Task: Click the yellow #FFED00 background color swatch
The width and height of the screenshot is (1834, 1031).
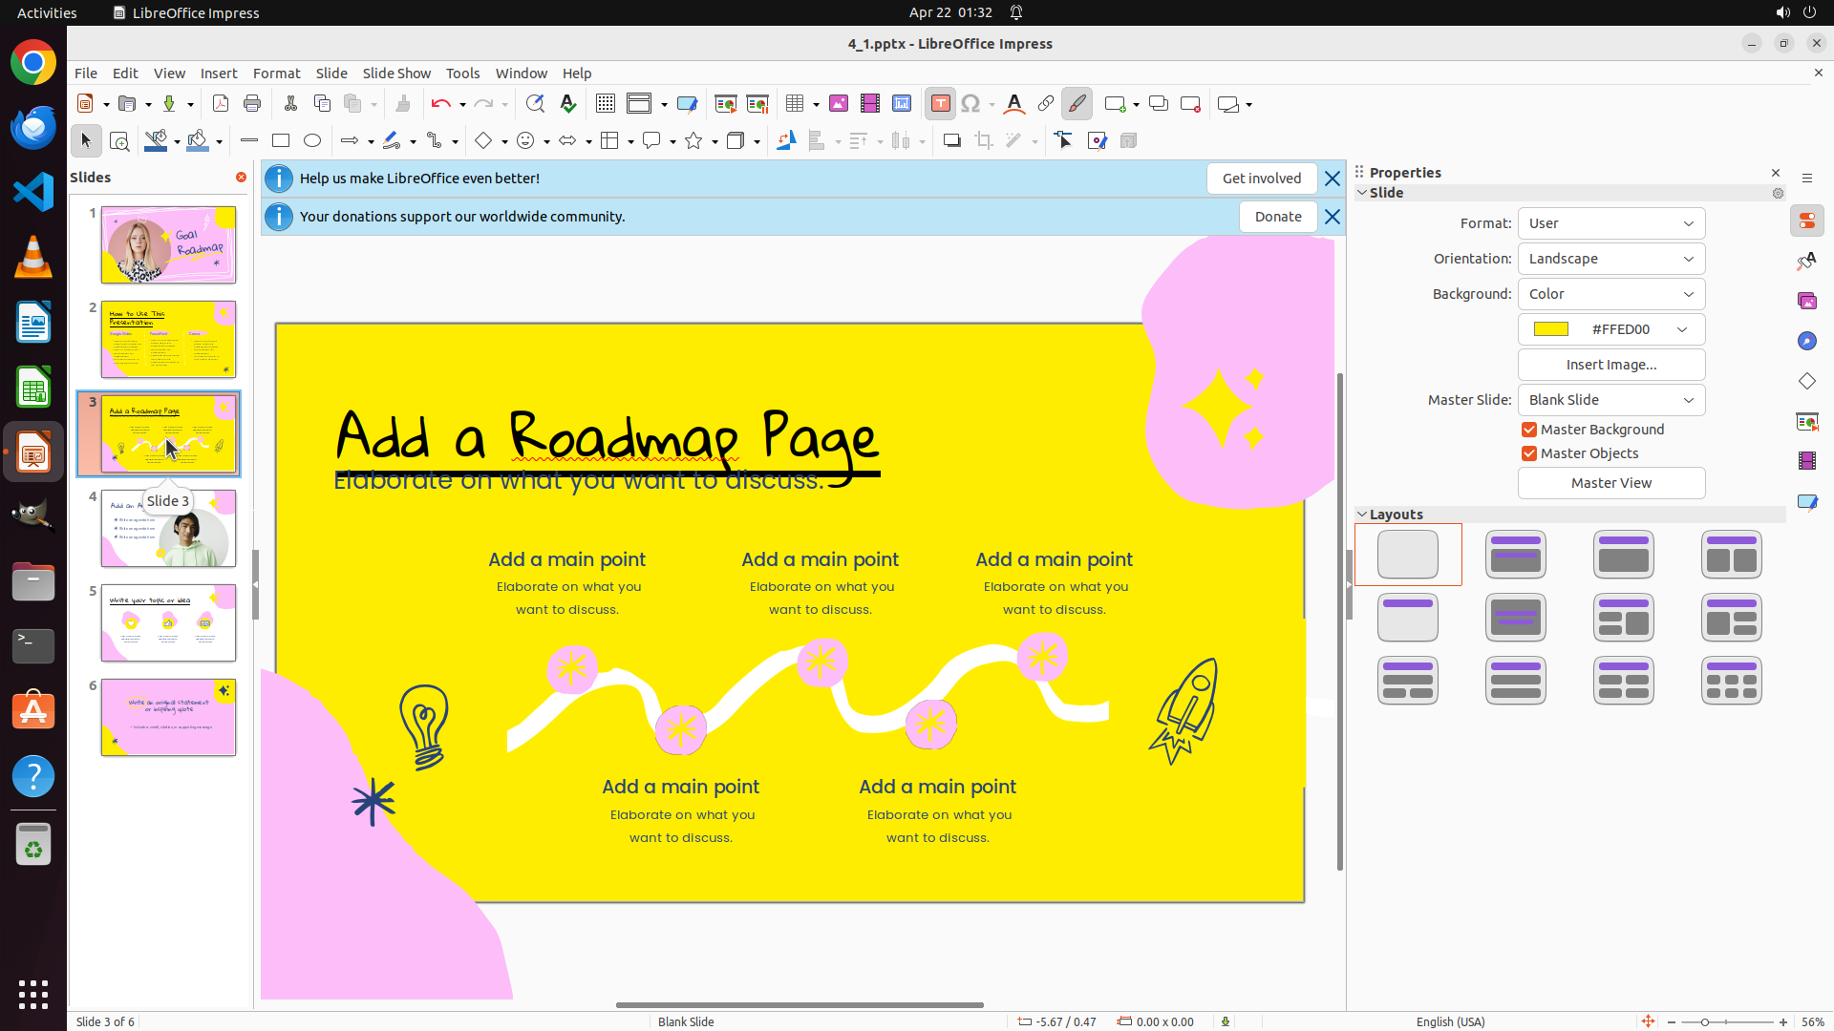Action: coord(1551,329)
